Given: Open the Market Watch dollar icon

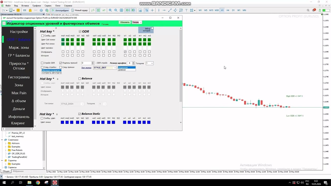Looking at the screenshot, I should (x=18, y=10).
